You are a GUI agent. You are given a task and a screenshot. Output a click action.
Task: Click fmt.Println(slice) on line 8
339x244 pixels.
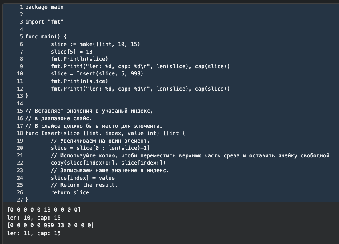79,59
